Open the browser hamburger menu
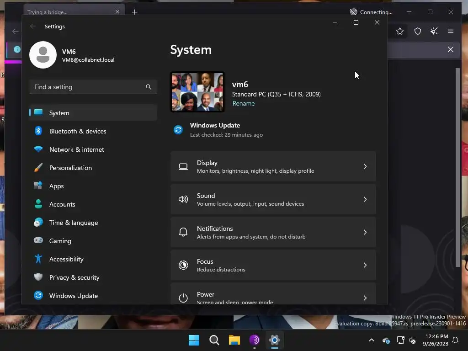This screenshot has width=468, height=351. [x=451, y=31]
